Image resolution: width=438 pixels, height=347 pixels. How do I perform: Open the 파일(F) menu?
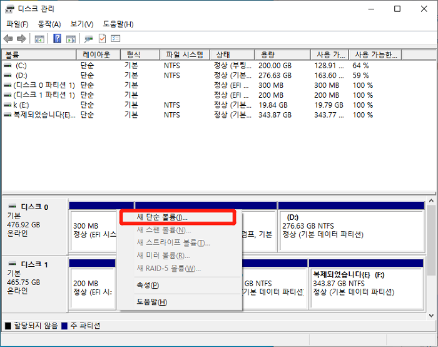(x=17, y=24)
